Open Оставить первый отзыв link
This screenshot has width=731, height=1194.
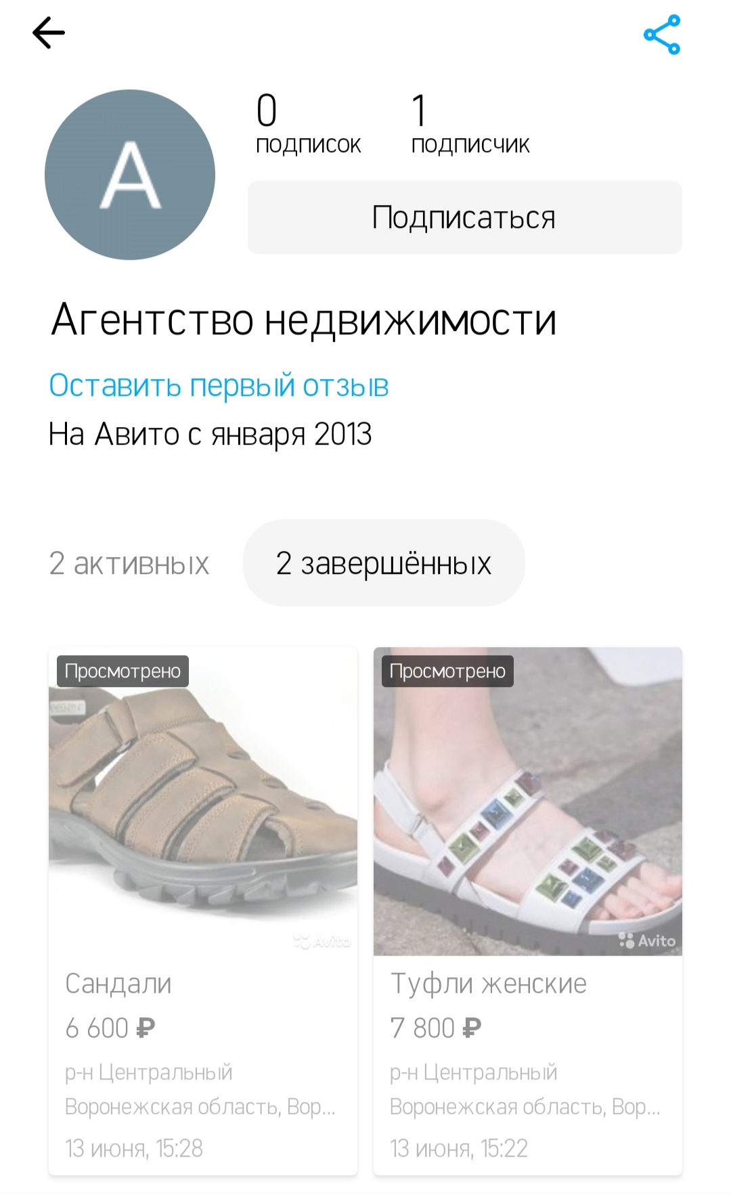pyautogui.click(x=219, y=385)
